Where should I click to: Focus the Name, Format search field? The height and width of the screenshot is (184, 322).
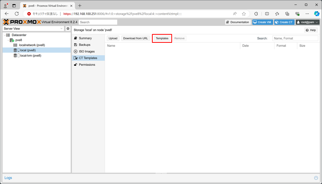[x=295, y=38]
